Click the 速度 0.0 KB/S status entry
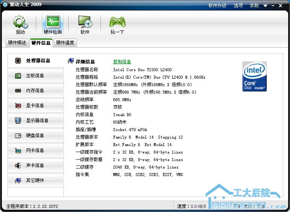 pos(192,206)
